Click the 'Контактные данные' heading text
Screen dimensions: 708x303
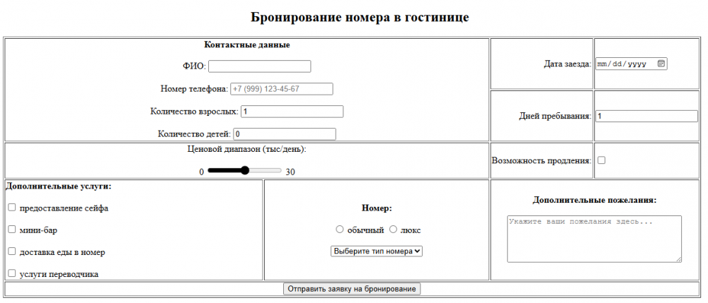(x=247, y=44)
